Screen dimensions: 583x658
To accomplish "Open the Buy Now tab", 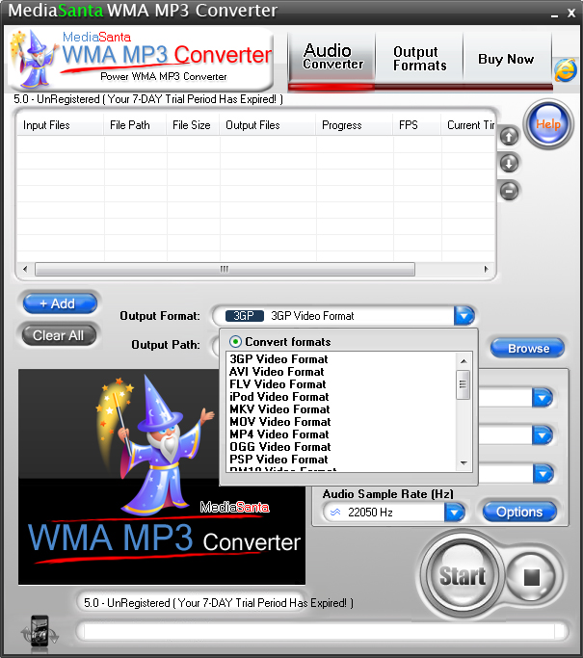I will point(506,59).
